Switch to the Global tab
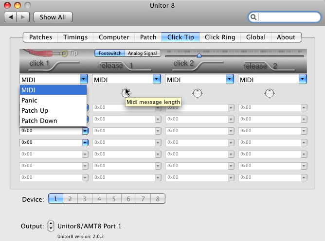This screenshot has height=241, width=325. pyautogui.click(x=256, y=37)
